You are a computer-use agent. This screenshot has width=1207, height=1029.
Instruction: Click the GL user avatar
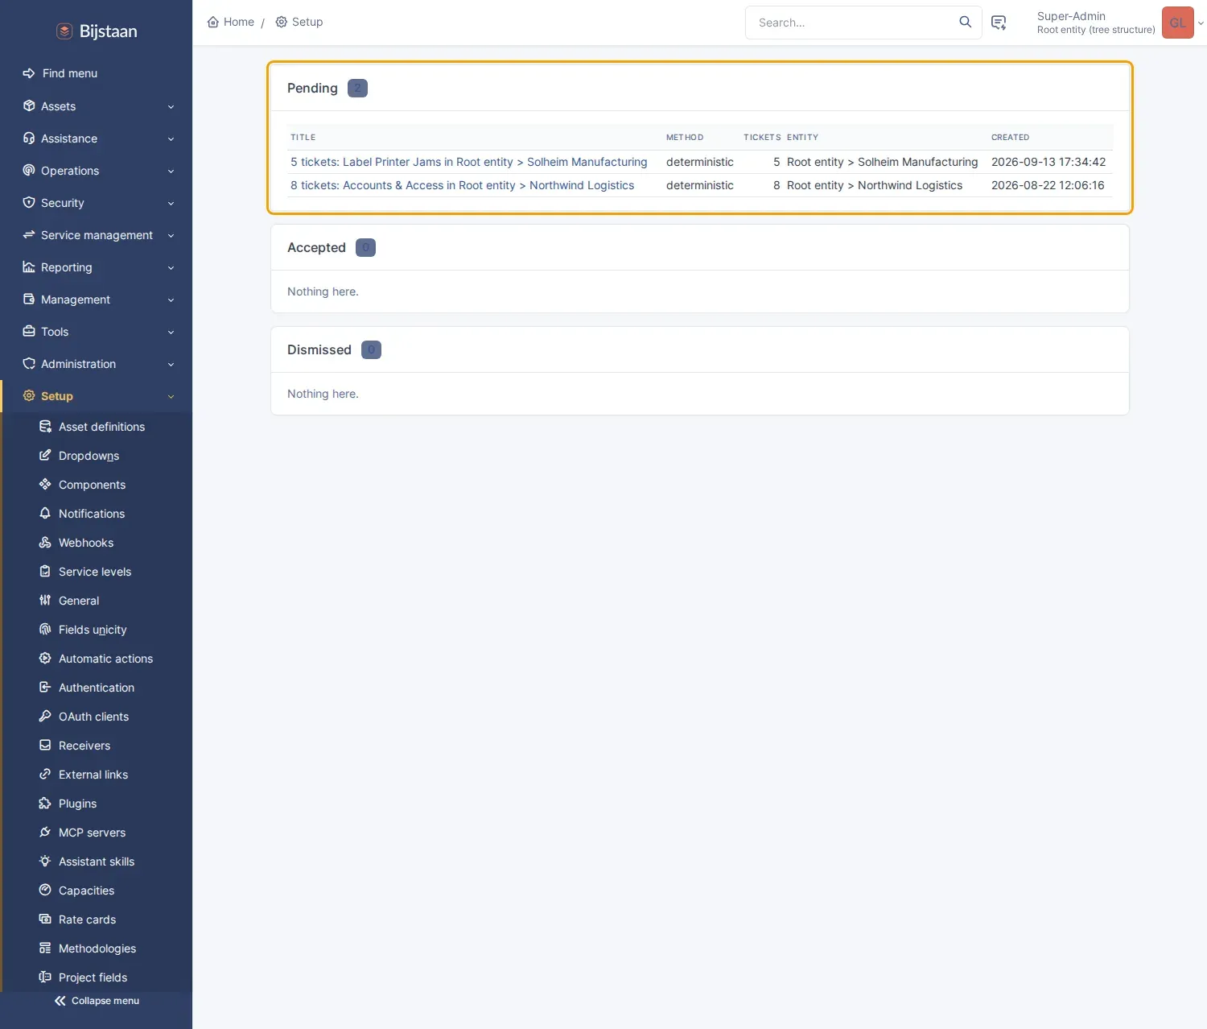click(x=1178, y=23)
